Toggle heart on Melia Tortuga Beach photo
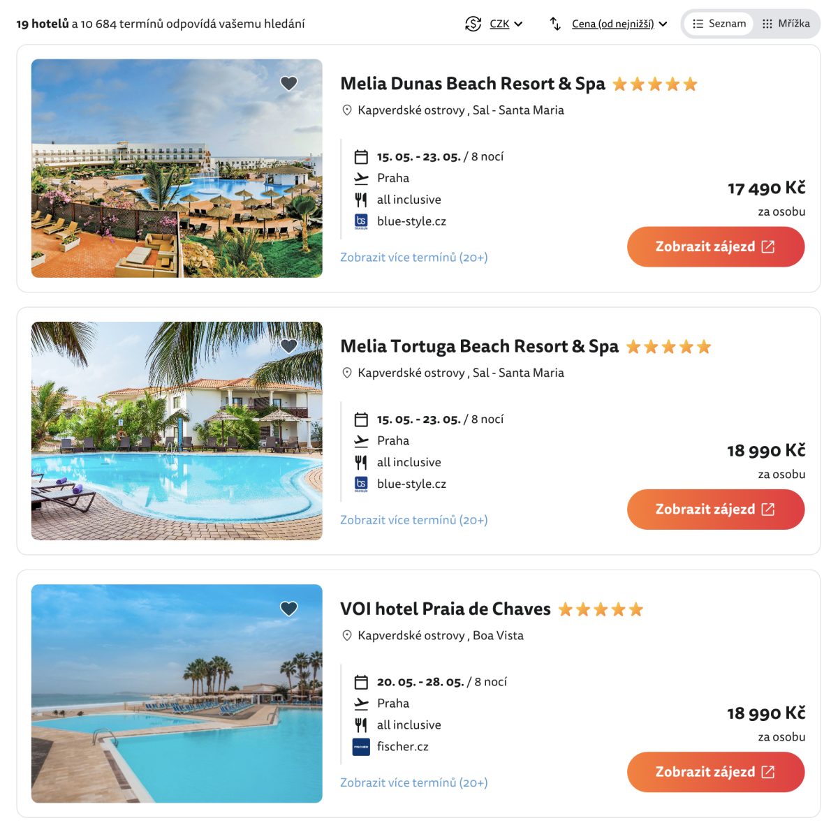The height and width of the screenshot is (825, 838). click(x=288, y=346)
